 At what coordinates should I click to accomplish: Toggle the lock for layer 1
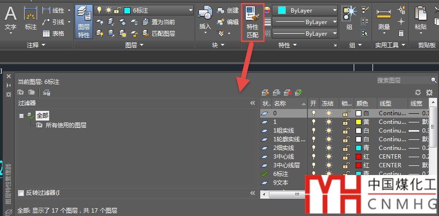346,122
